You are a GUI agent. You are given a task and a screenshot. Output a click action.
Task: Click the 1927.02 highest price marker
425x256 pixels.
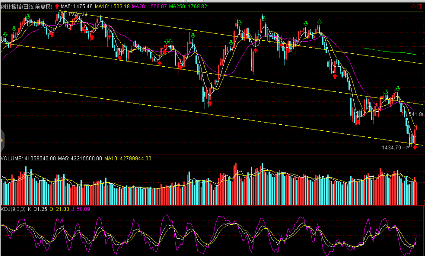[78, 14]
